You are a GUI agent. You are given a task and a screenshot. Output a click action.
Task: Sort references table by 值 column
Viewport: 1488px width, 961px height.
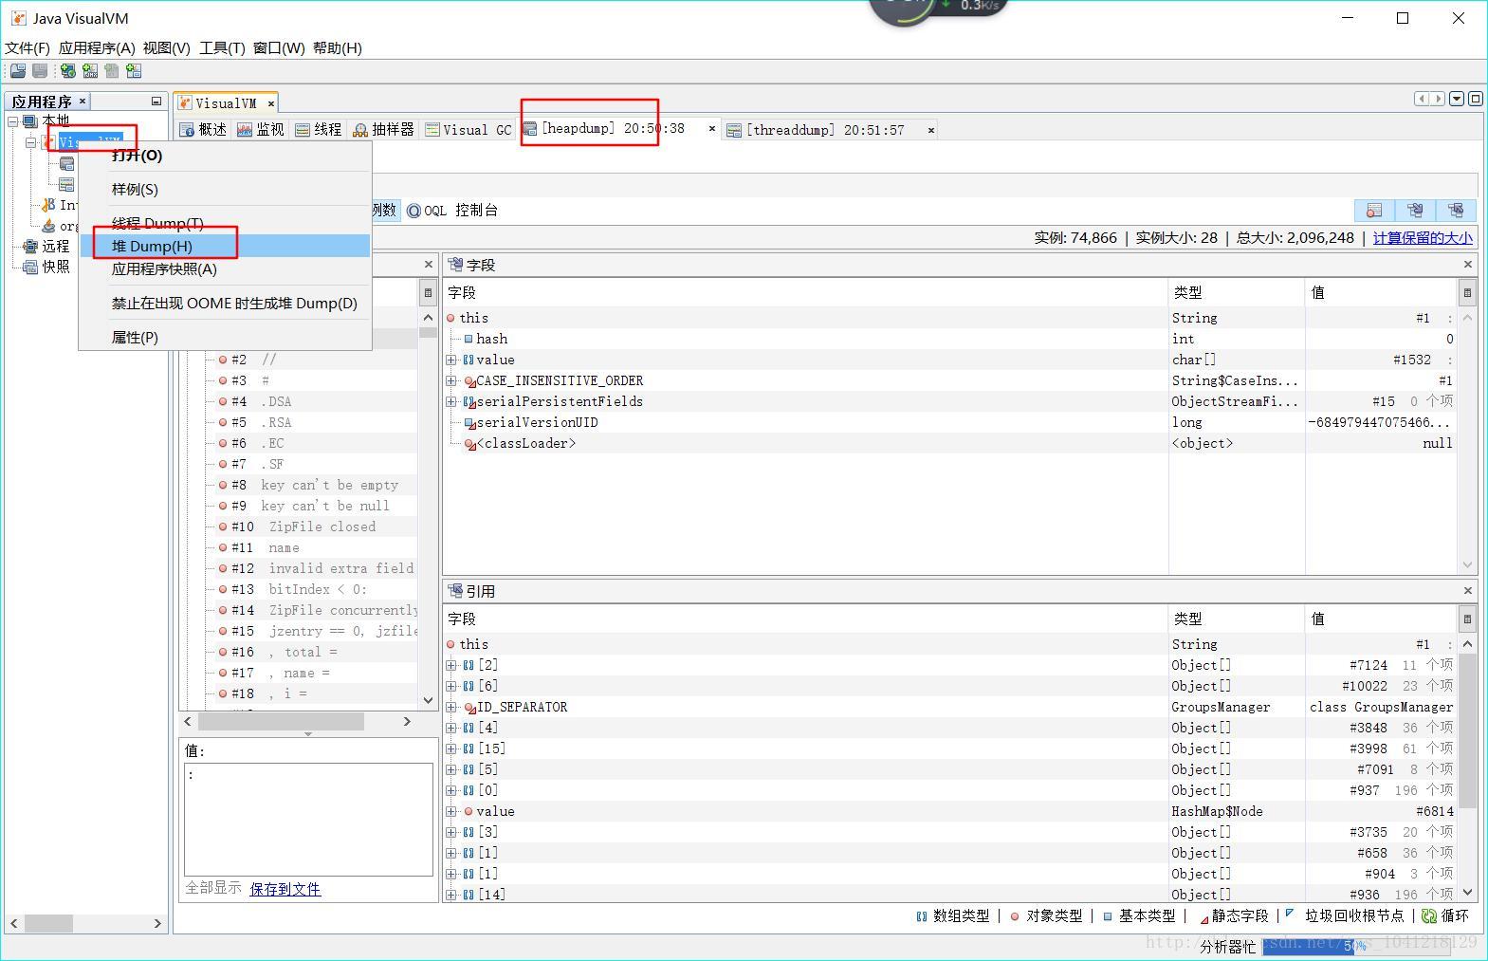tap(1382, 619)
